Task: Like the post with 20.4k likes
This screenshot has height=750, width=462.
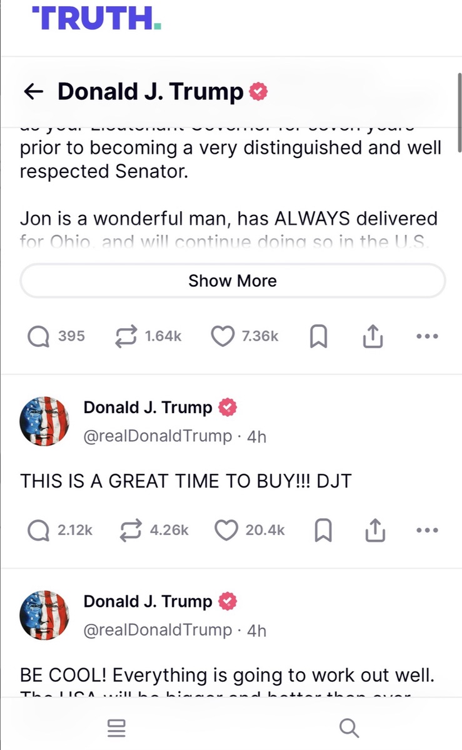Action: [x=225, y=530]
